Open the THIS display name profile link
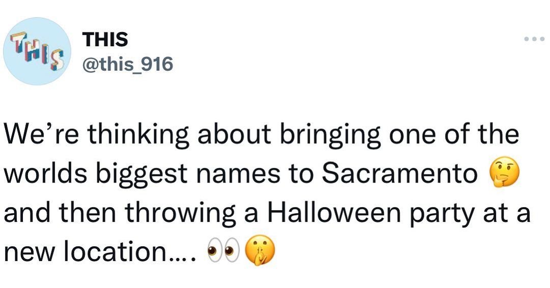This screenshot has height=288, width=550. [105, 39]
